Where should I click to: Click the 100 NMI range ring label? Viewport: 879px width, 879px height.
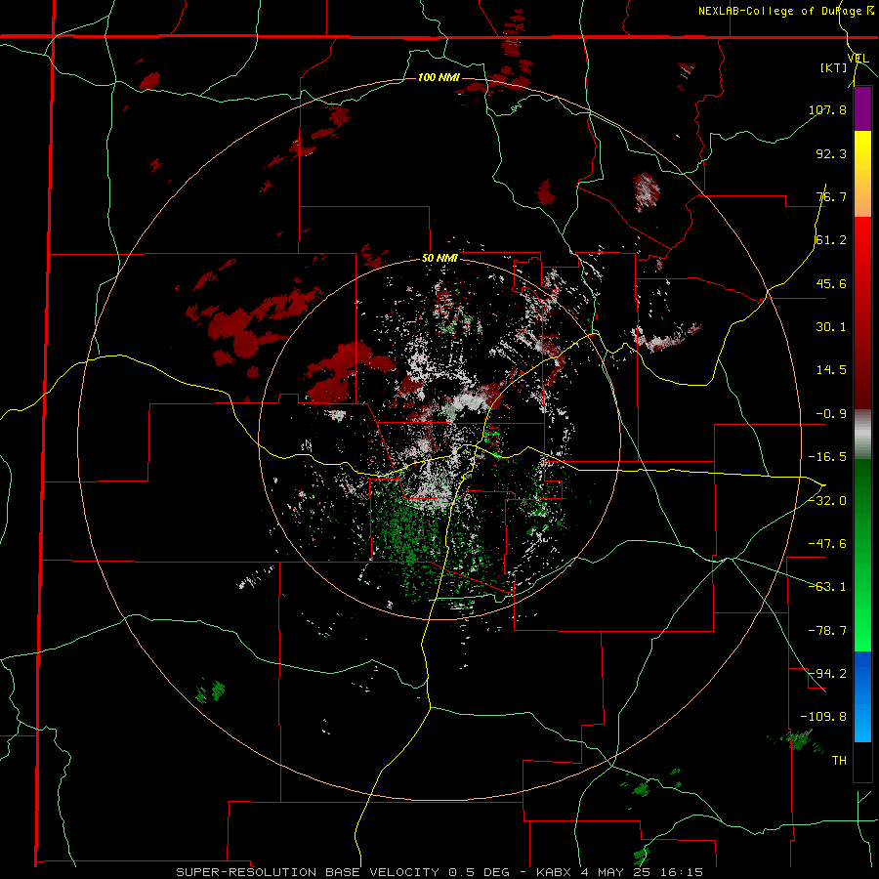pos(439,77)
